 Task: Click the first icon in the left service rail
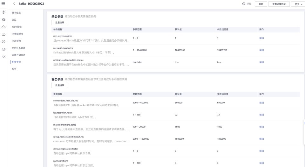click(3, 12)
